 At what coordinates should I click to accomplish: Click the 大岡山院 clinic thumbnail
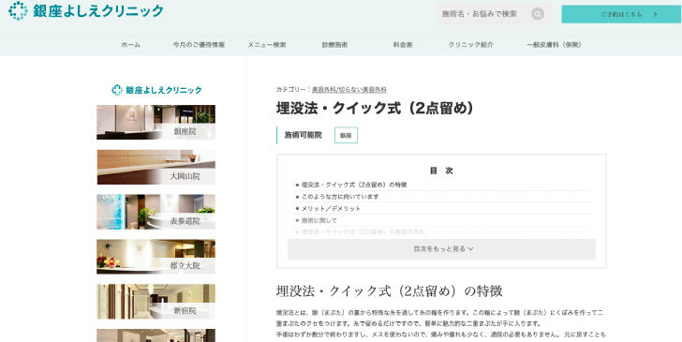click(156, 167)
